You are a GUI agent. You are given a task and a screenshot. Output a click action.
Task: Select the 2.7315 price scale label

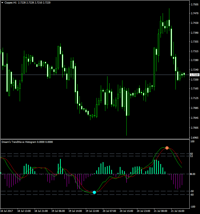click(195, 51)
